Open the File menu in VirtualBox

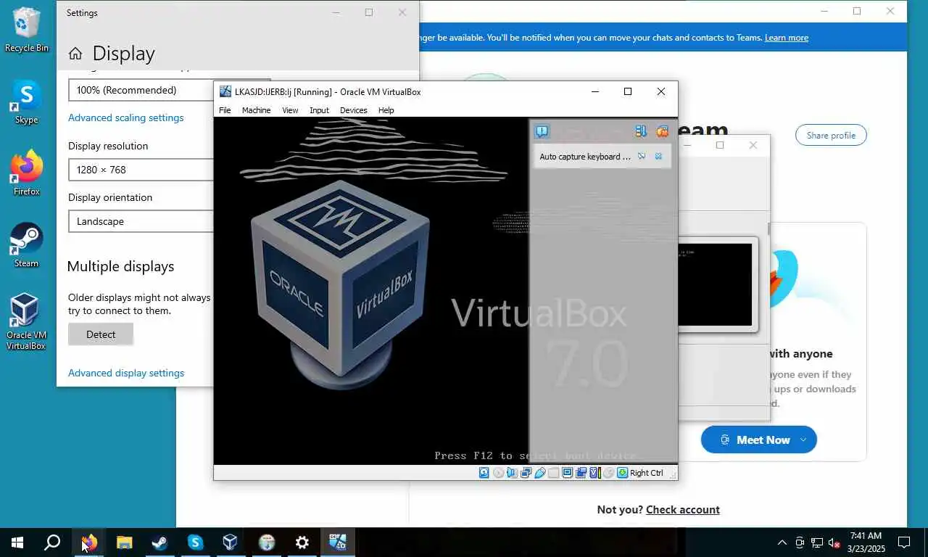(225, 110)
